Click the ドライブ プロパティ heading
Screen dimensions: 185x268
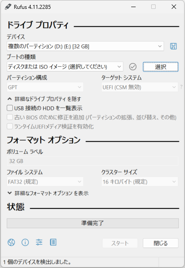point(38,25)
